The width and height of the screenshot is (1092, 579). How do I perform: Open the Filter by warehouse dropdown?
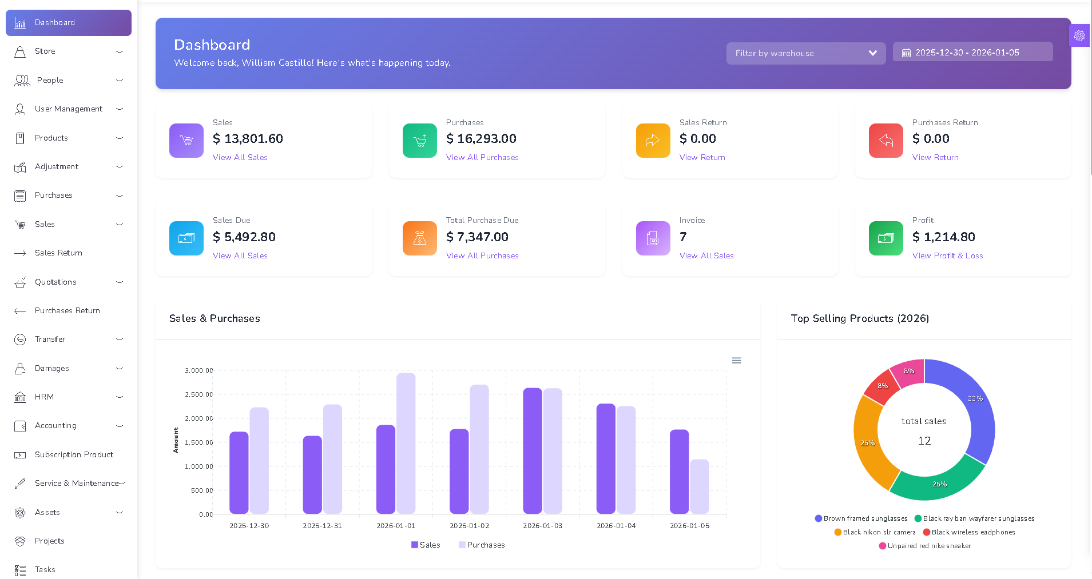pos(805,53)
